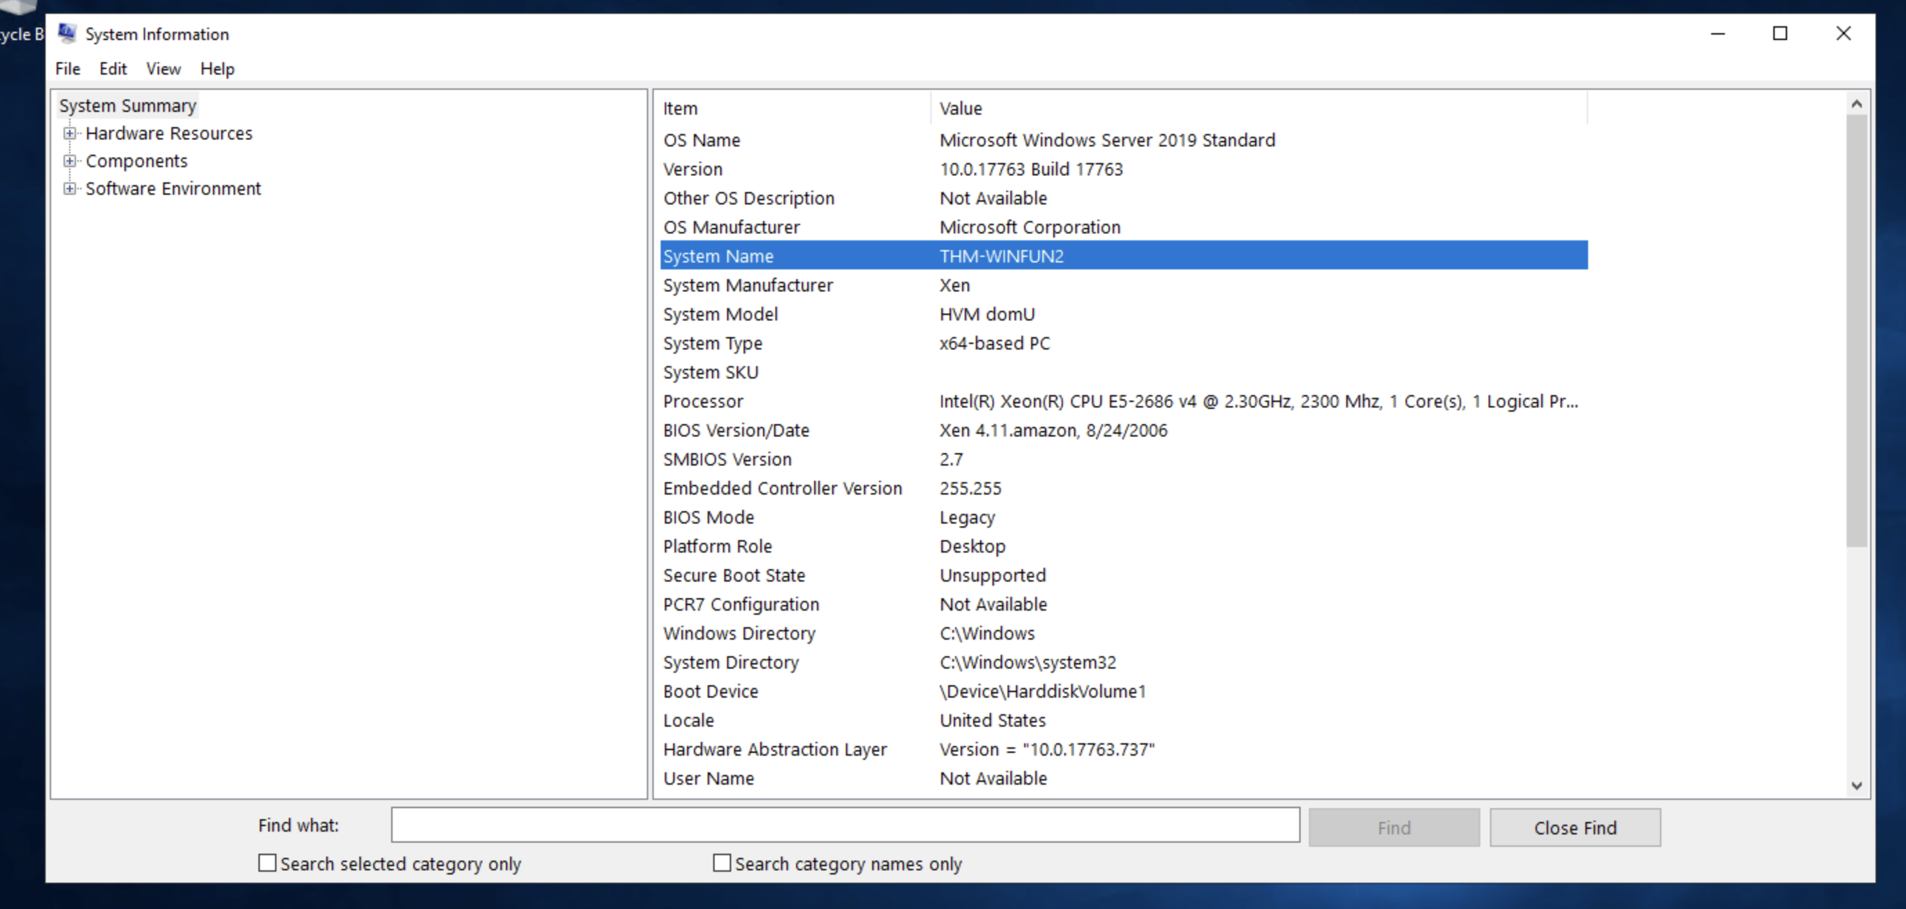Click the Find button
Viewport: 1906px width, 909px height.
[1393, 827]
